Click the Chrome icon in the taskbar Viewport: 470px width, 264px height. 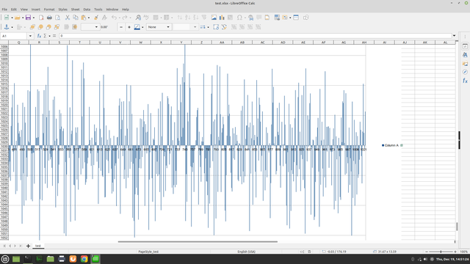click(x=84, y=259)
